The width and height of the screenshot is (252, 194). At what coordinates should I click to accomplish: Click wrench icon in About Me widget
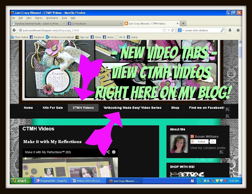[x=221, y=152]
